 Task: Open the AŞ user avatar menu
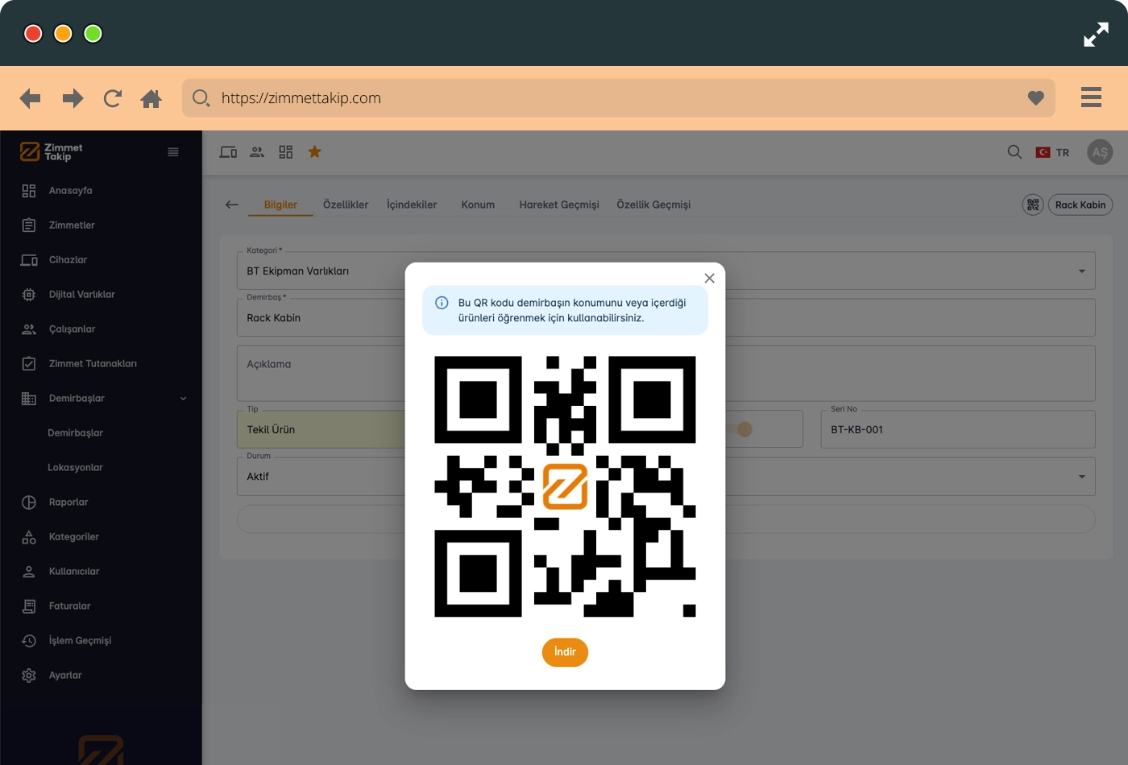(x=1100, y=152)
